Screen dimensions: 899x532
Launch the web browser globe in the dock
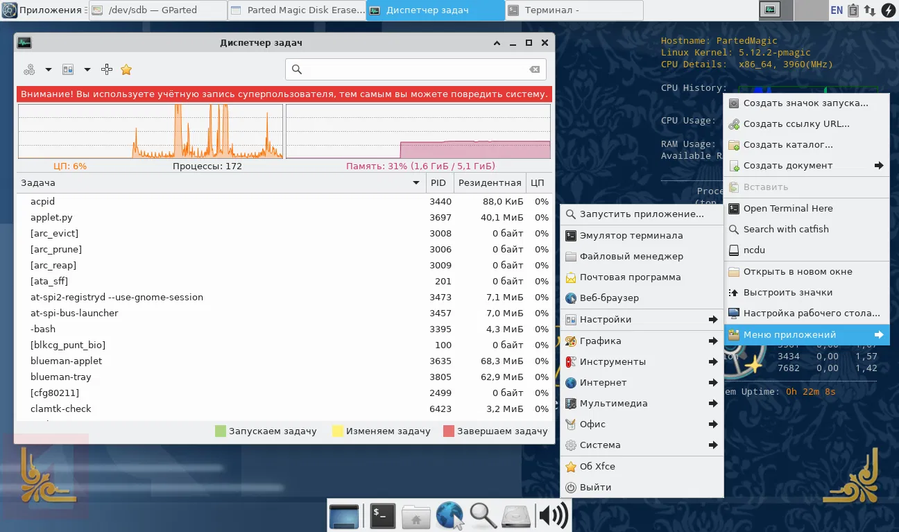coord(449,516)
